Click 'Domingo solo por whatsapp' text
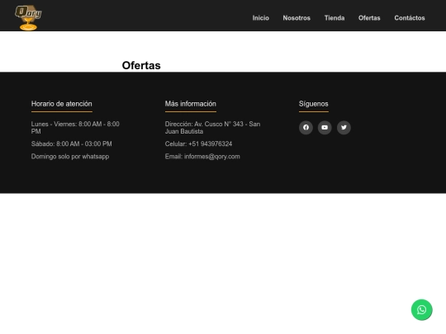Screen dimensions: 446x334 (x=70, y=157)
